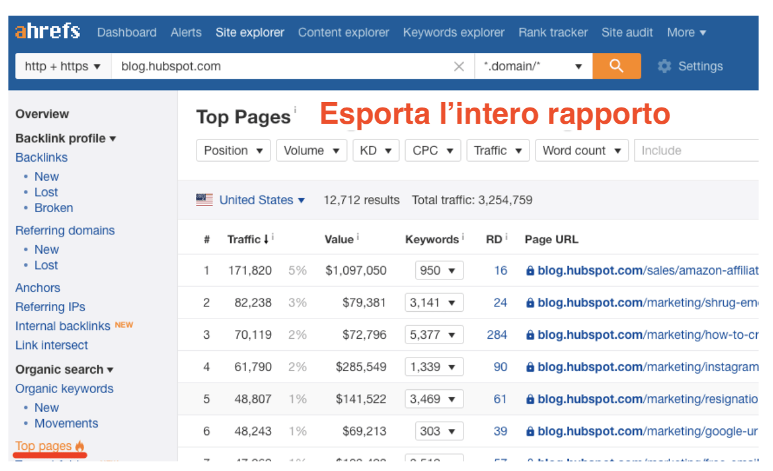Open the More menu in top navigation
Viewport: 773px width, 471px height.
[x=686, y=32]
